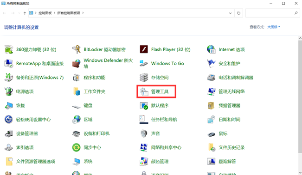Open the 轻松使用设置中心 icon

pos(9,120)
